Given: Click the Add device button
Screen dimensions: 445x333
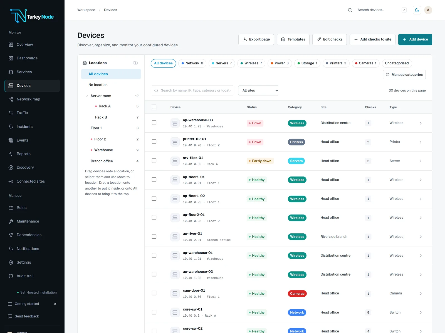Looking at the screenshot, I should pyautogui.click(x=415, y=39).
